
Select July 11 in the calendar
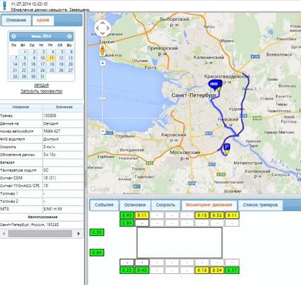[51, 58]
